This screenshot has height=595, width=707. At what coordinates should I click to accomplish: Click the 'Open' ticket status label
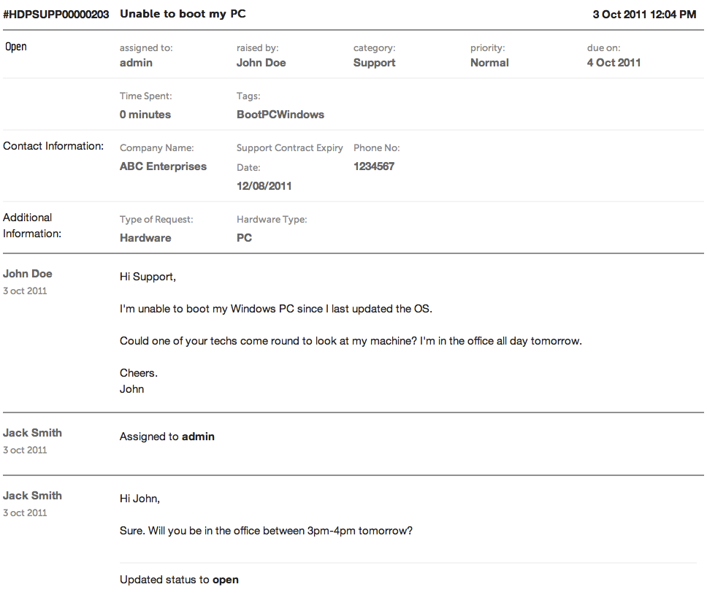coord(16,47)
